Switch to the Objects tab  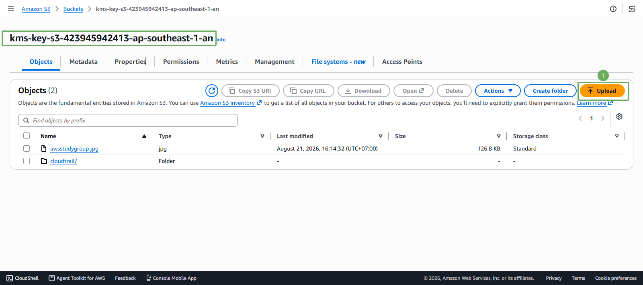41,62
